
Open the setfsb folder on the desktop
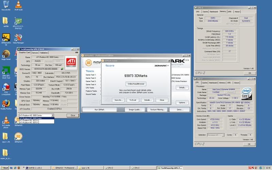click(x=6, y=22)
